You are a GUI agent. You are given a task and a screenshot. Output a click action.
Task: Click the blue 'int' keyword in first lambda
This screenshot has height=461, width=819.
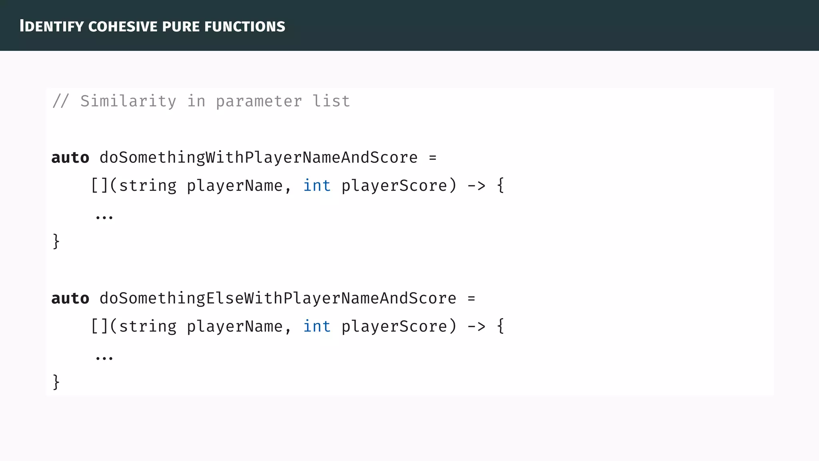317,186
